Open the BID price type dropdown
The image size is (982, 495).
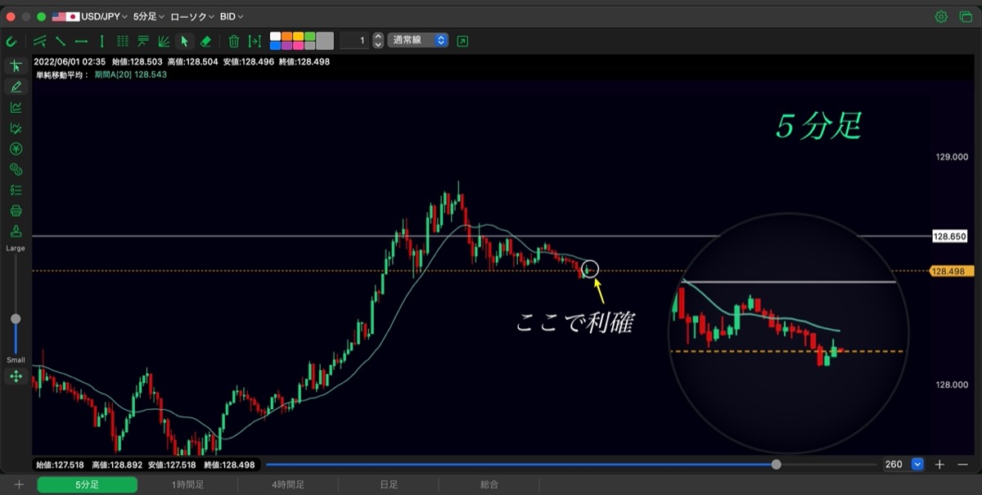click(232, 16)
